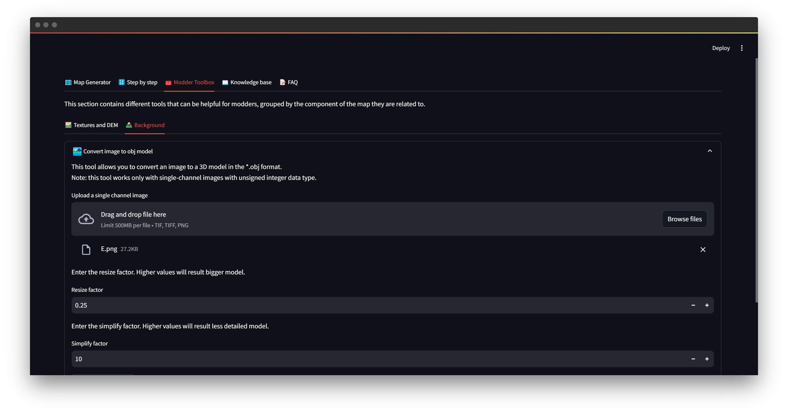Go to the Knowledge base tab
This screenshot has height=418, width=788.
247,82
